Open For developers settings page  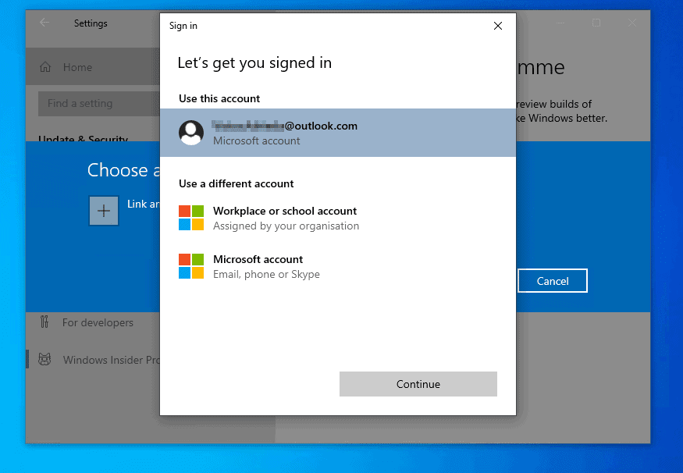(92, 322)
